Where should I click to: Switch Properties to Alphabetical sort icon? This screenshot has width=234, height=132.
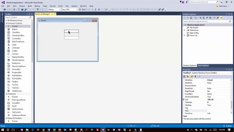click(188, 77)
